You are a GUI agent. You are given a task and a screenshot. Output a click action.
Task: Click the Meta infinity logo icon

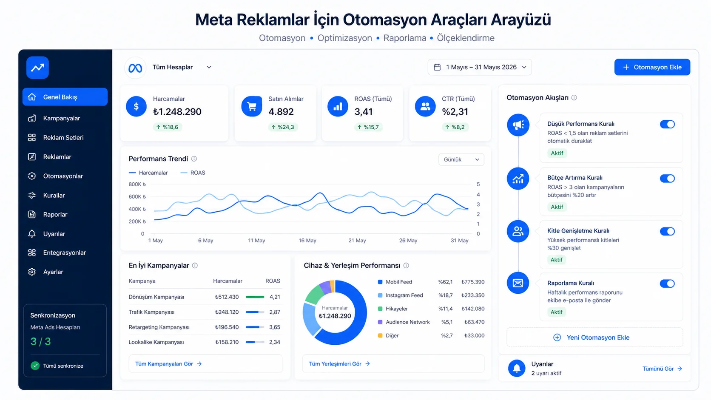click(135, 68)
